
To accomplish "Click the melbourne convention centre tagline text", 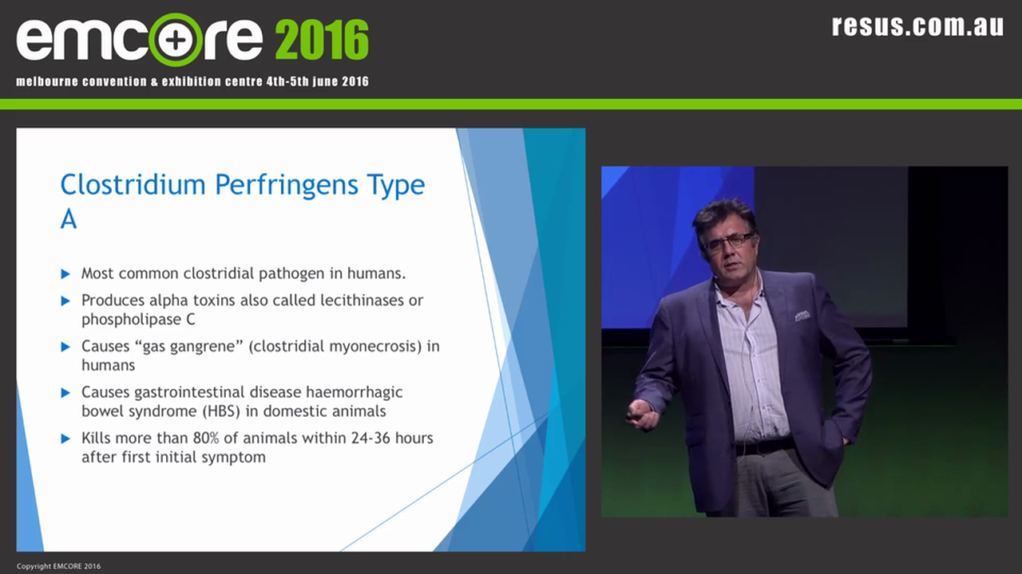I will pos(192,81).
